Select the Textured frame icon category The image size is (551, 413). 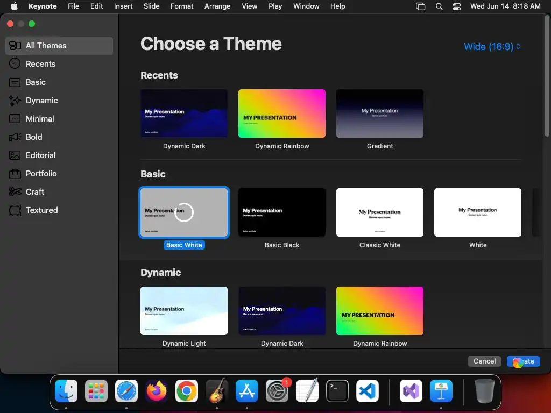click(15, 210)
